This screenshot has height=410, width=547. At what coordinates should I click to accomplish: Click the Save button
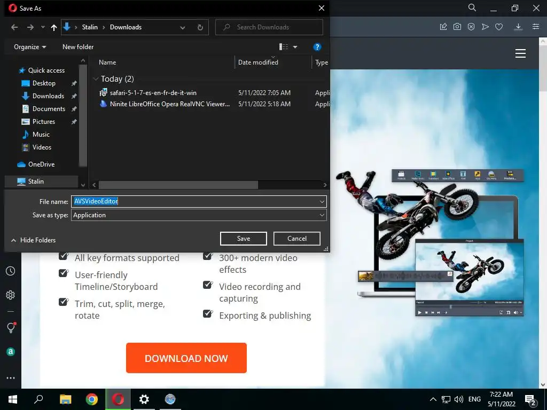pos(244,239)
